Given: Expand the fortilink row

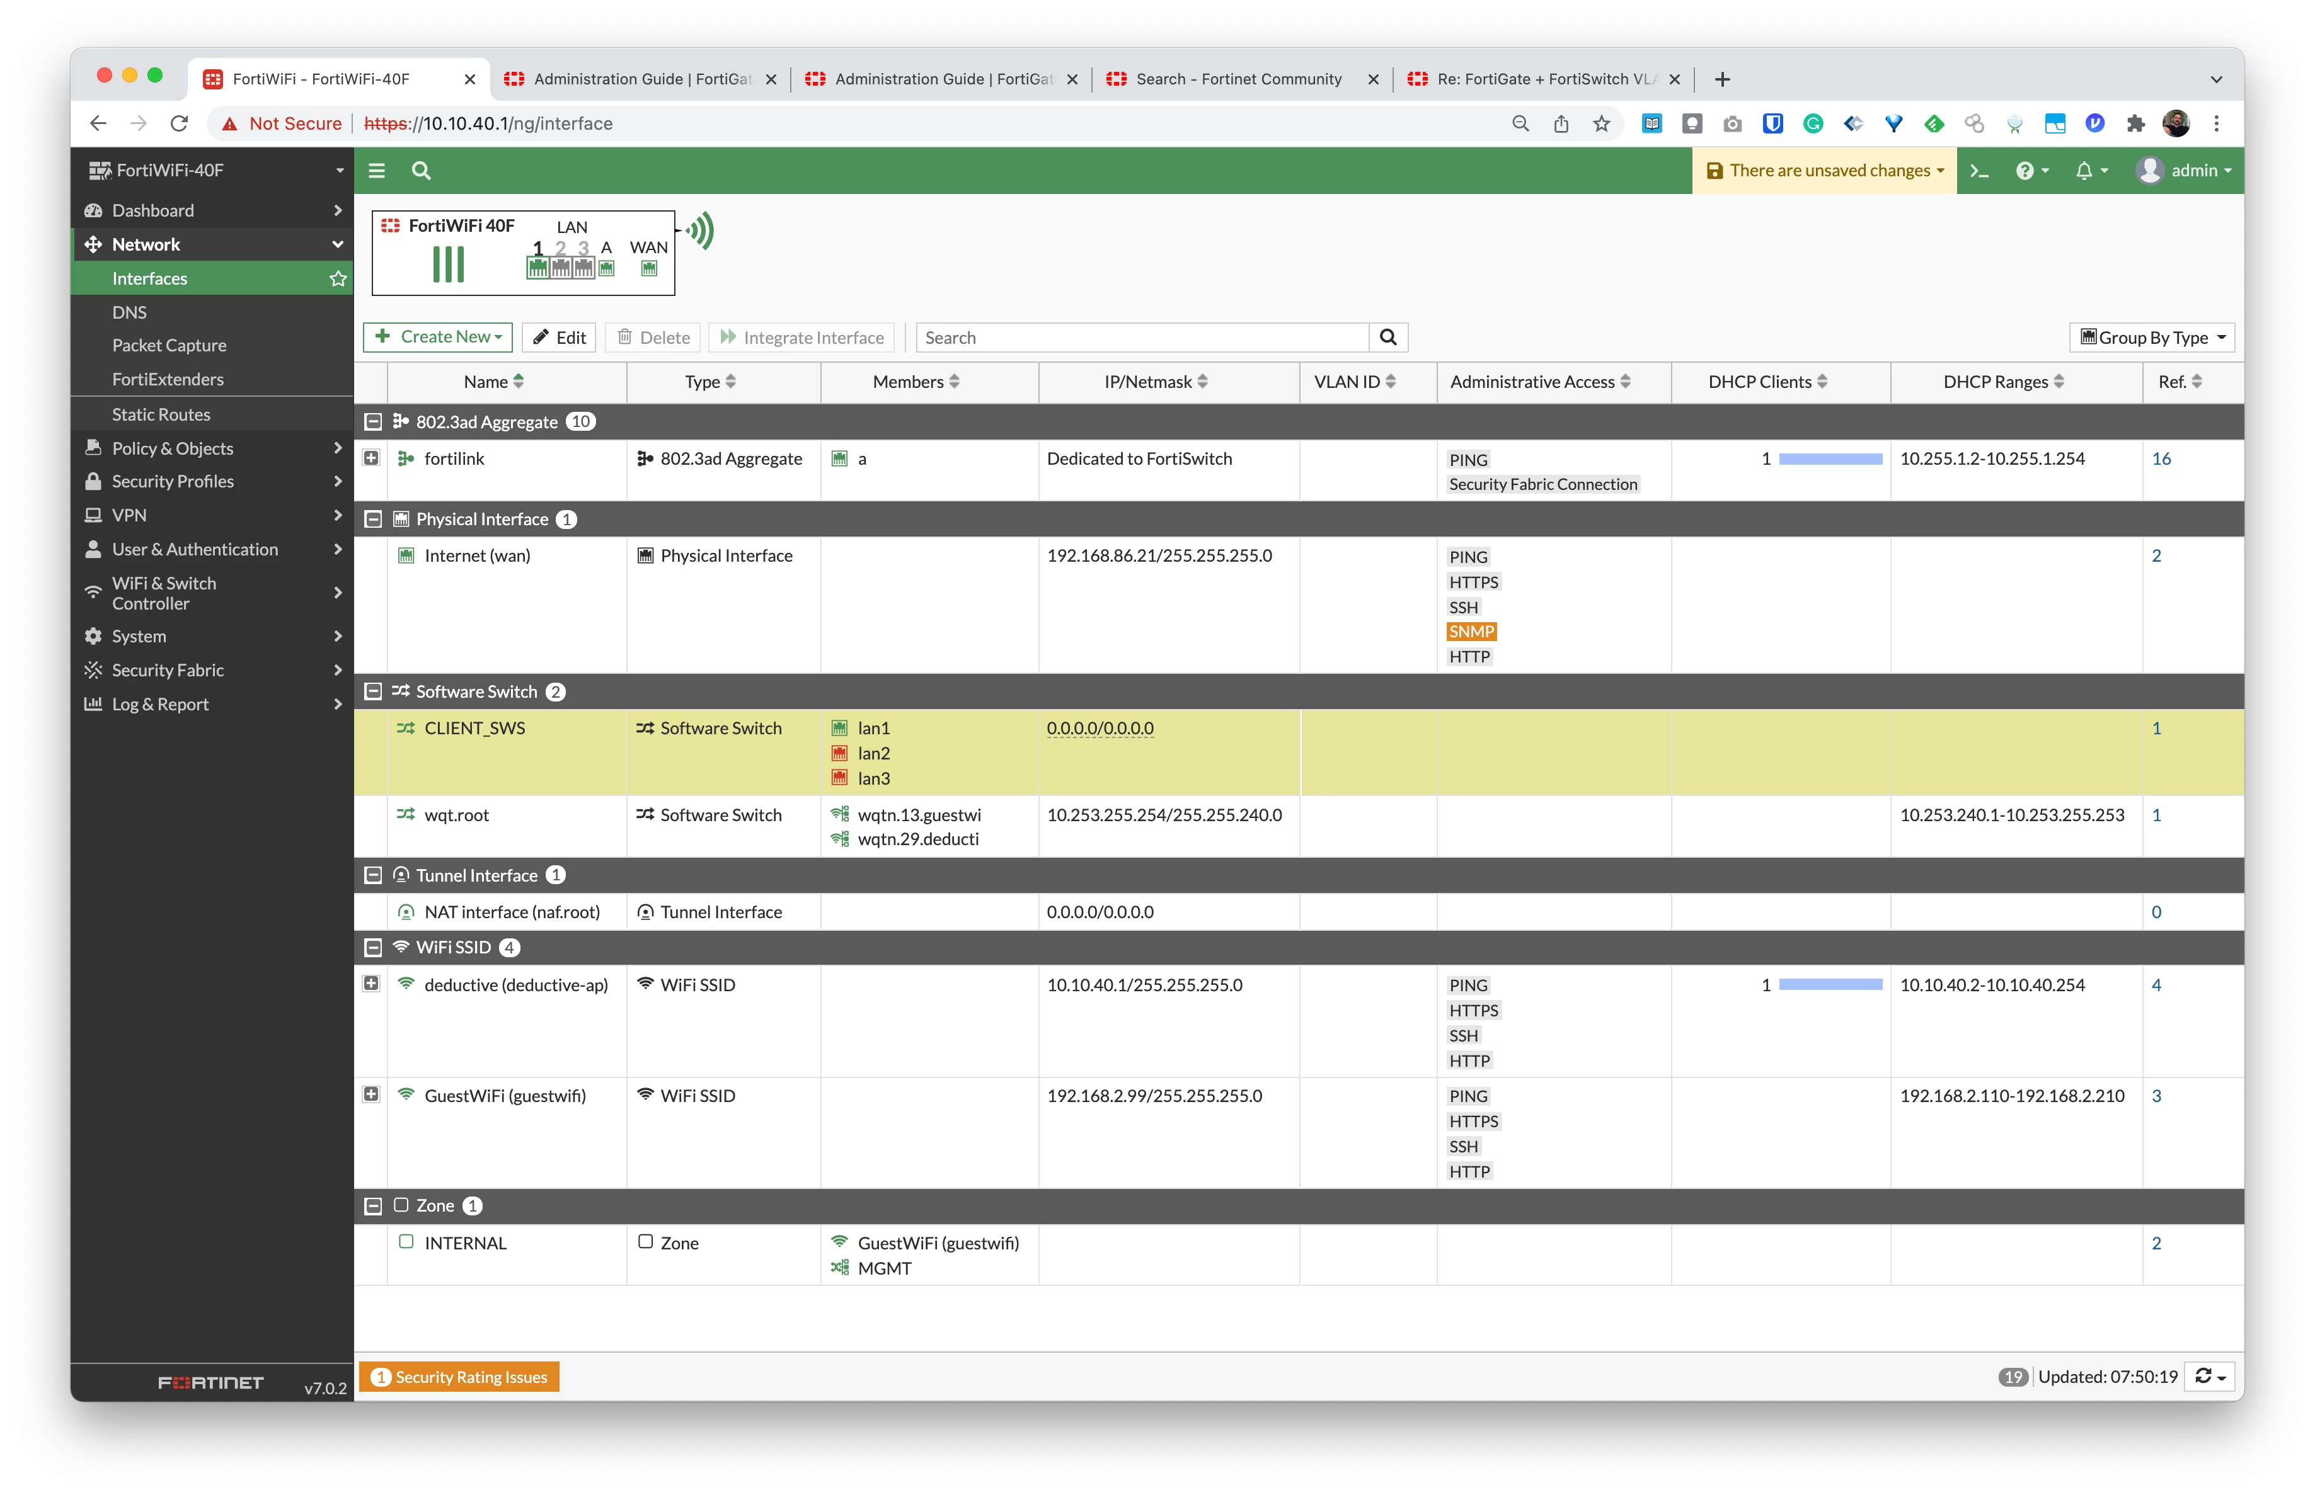Looking at the screenshot, I should (x=371, y=457).
